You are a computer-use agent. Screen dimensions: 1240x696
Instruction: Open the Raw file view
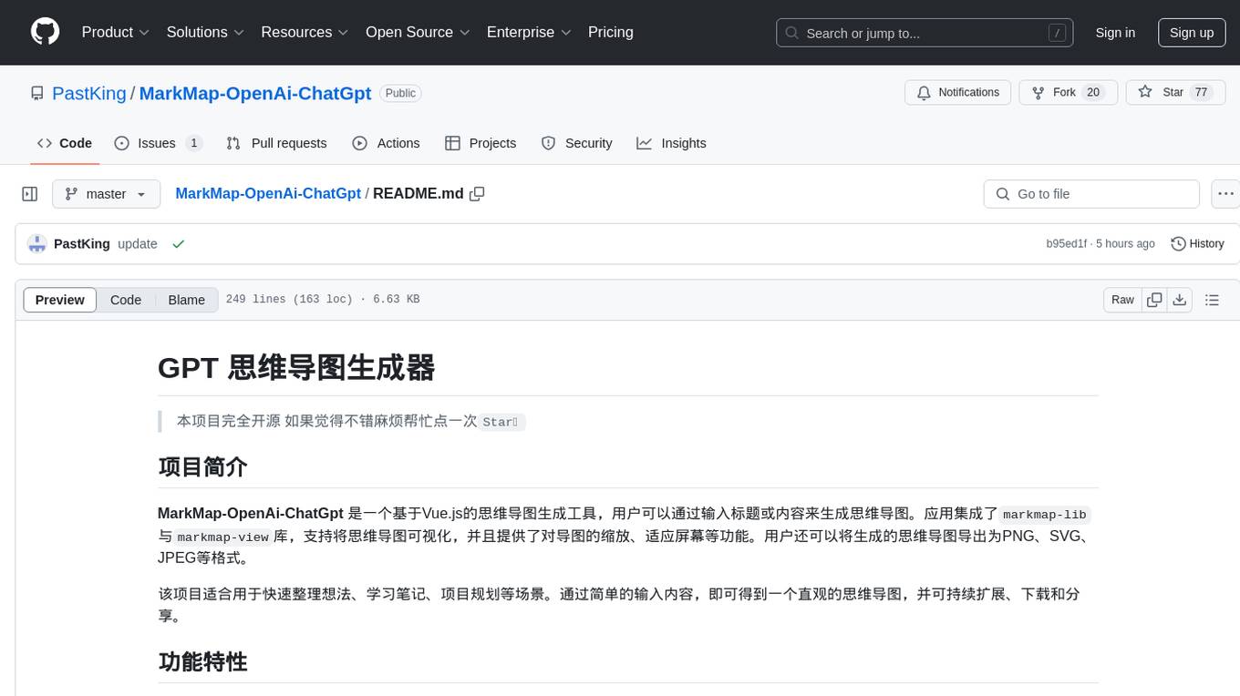point(1122,300)
